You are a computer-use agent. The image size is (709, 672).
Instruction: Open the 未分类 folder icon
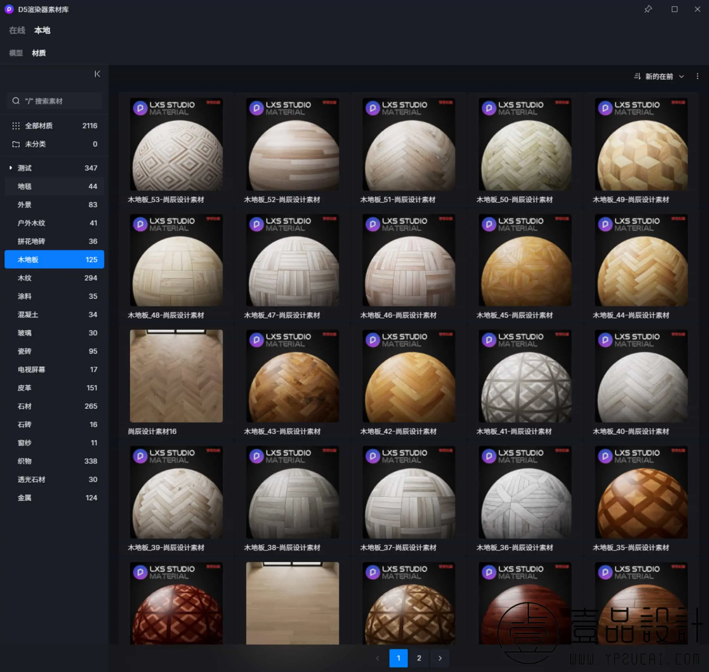click(x=16, y=144)
